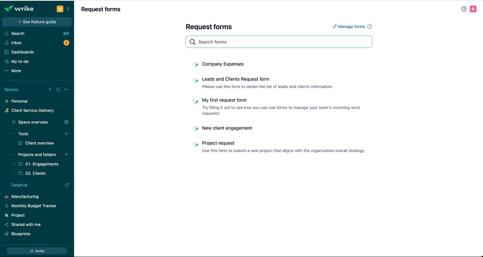Open the Spaces three-dot options menu
483x257 pixels.
66,90
